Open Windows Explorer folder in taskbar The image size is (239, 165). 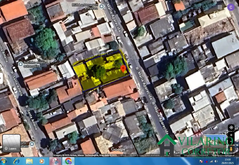click(x=29, y=161)
